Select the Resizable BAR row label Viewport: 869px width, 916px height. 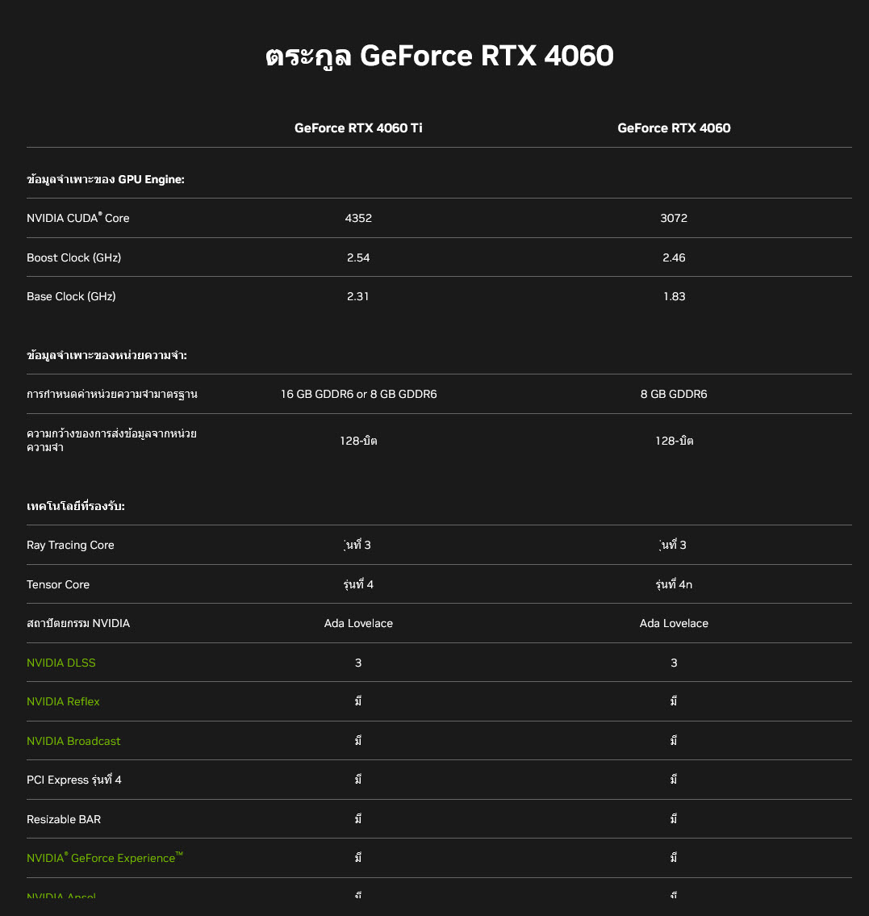coord(64,818)
